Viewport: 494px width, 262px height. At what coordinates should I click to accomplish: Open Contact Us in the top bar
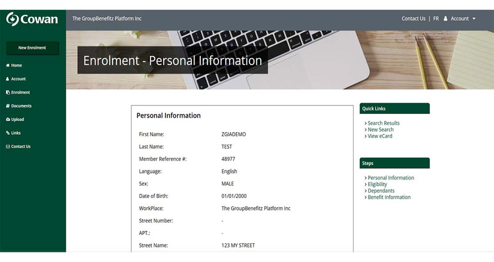point(413,18)
